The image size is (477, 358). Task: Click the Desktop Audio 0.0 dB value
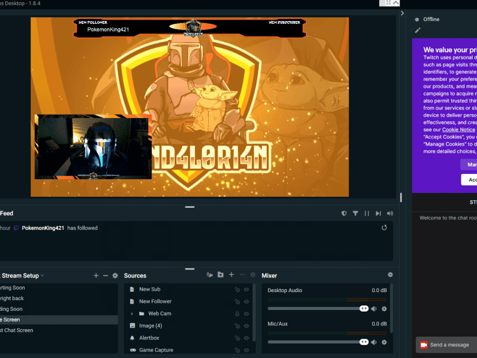pos(379,290)
